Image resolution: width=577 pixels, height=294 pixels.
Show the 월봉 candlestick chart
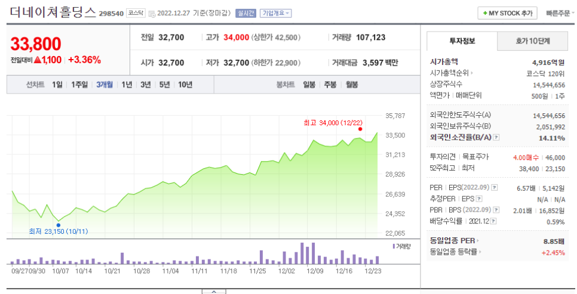352,85
